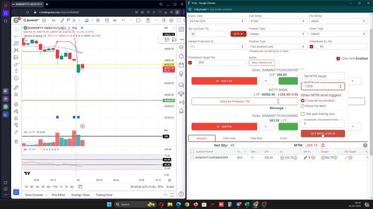Viewport: 373px width, 209px height.
Task: Open the Put Strike 46600 dropdown
Action: click(338, 21)
